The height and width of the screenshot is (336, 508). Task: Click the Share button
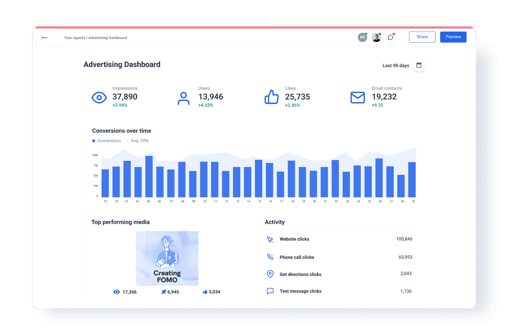click(x=422, y=37)
